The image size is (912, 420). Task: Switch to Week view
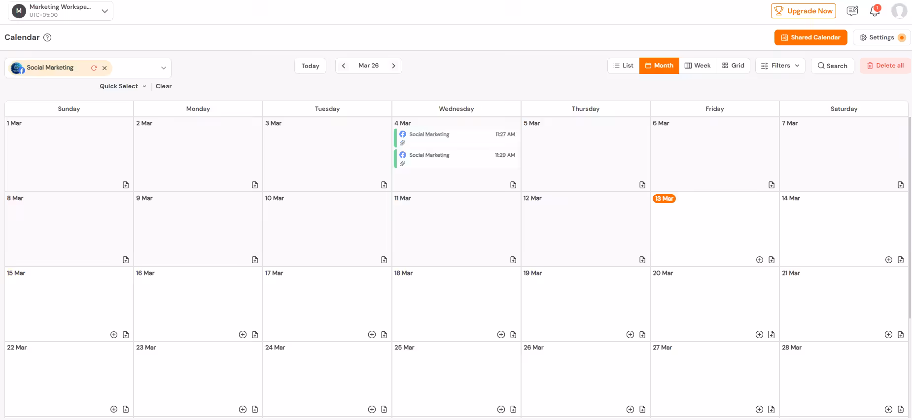click(698, 66)
